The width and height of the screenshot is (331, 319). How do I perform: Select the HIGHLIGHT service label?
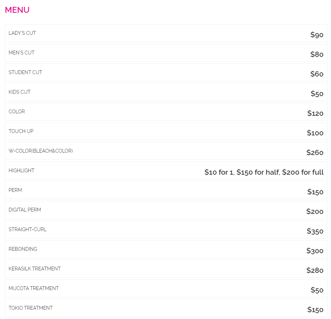pos(21,171)
